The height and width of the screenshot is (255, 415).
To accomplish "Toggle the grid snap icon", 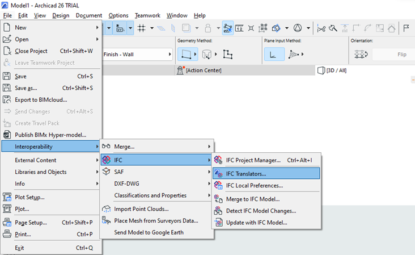I will pos(142,28).
